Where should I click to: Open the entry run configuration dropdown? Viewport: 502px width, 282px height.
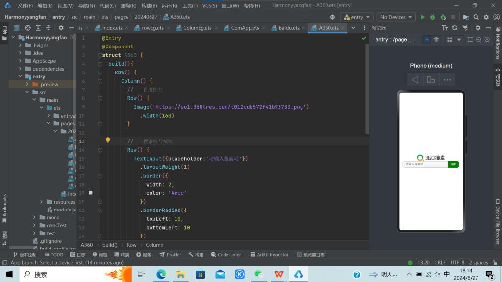(x=357, y=17)
